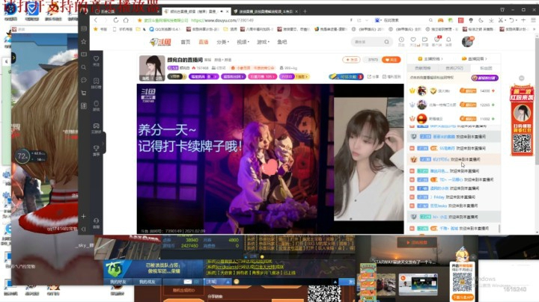Switch to 粉丝团 tab
Image resolution: width=539 pixels, height=302 pixels.
coord(486,68)
